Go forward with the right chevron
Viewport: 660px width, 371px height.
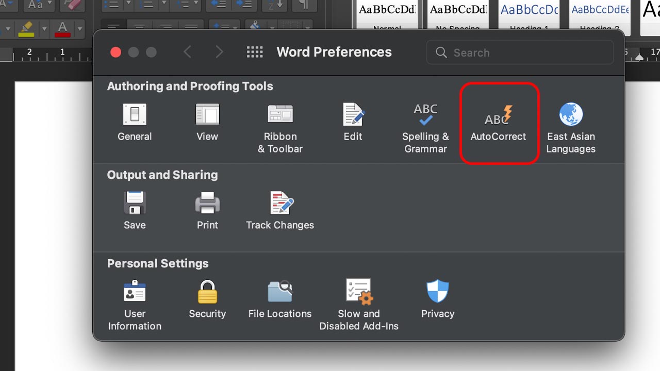click(219, 52)
